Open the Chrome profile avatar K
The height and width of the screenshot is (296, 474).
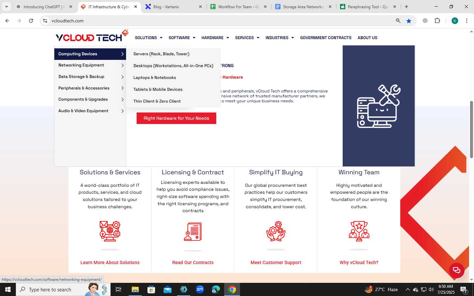[455, 21]
